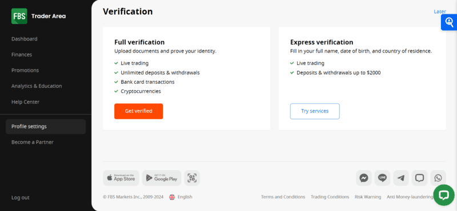Open the Telegram contact icon
Viewport: 457px width, 211px height.
[x=401, y=178]
